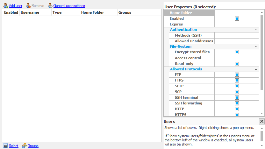Open General user settings link
The height and width of the screenshot is (149, 265).
[69, 6]
